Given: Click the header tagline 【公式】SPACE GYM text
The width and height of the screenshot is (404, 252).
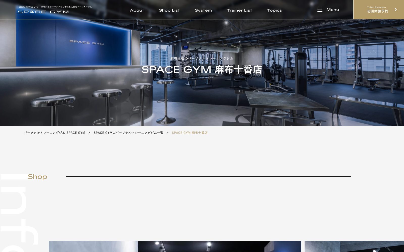Looking at the screenshot, I should click(x=55, y=7).
